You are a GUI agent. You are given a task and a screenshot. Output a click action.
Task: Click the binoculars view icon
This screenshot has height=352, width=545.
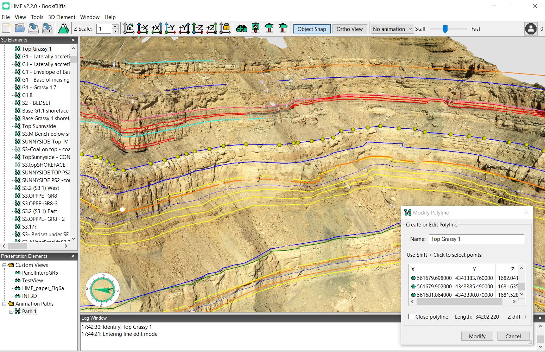click(242, 28)
